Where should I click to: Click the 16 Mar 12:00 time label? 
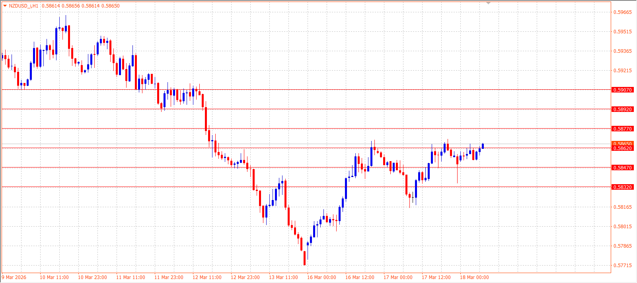pyautogui.click(x=360, y=277)
